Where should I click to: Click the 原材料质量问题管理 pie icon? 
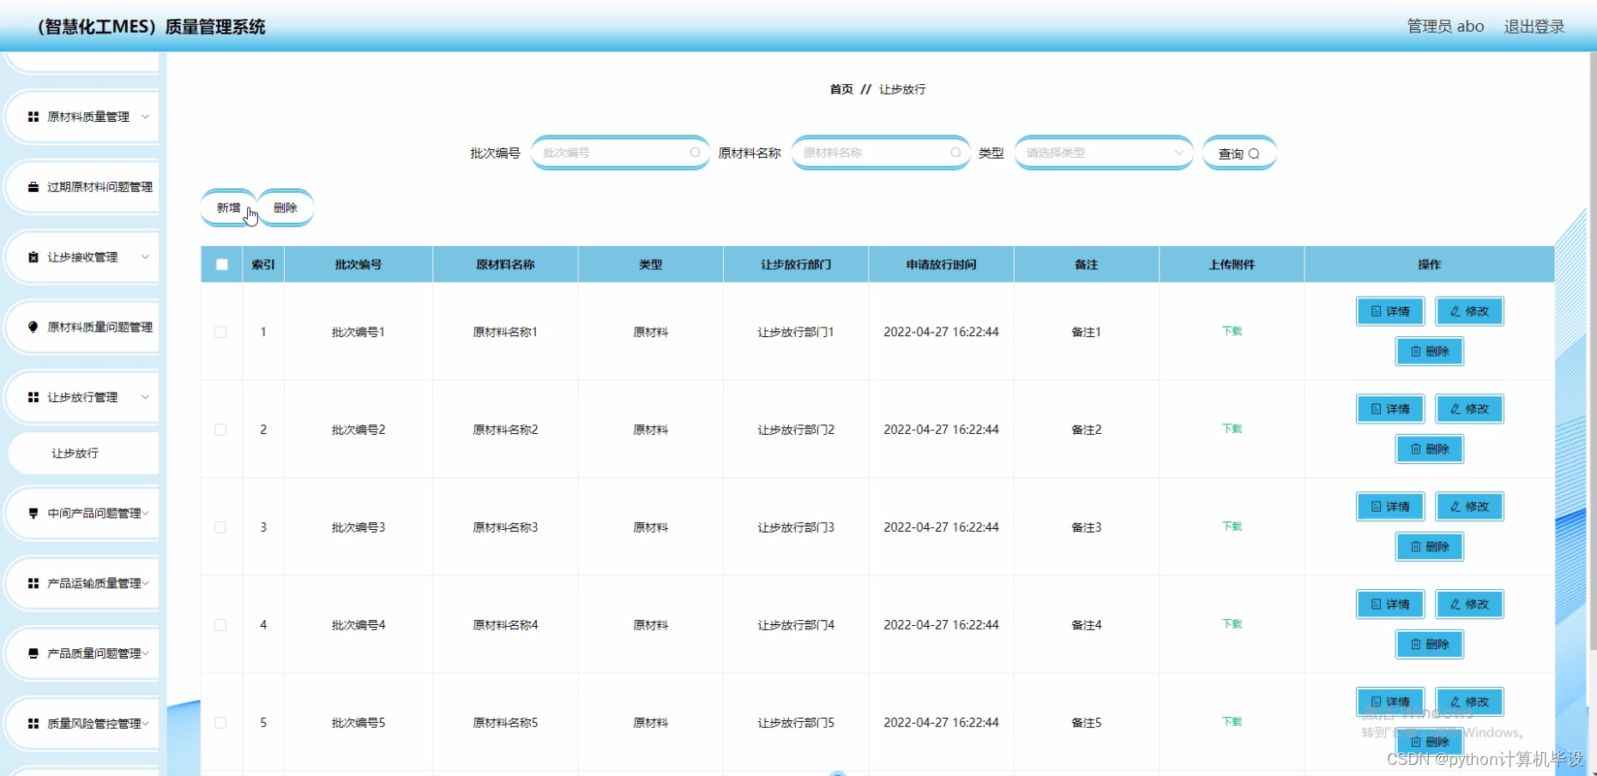tap(33, 326)
